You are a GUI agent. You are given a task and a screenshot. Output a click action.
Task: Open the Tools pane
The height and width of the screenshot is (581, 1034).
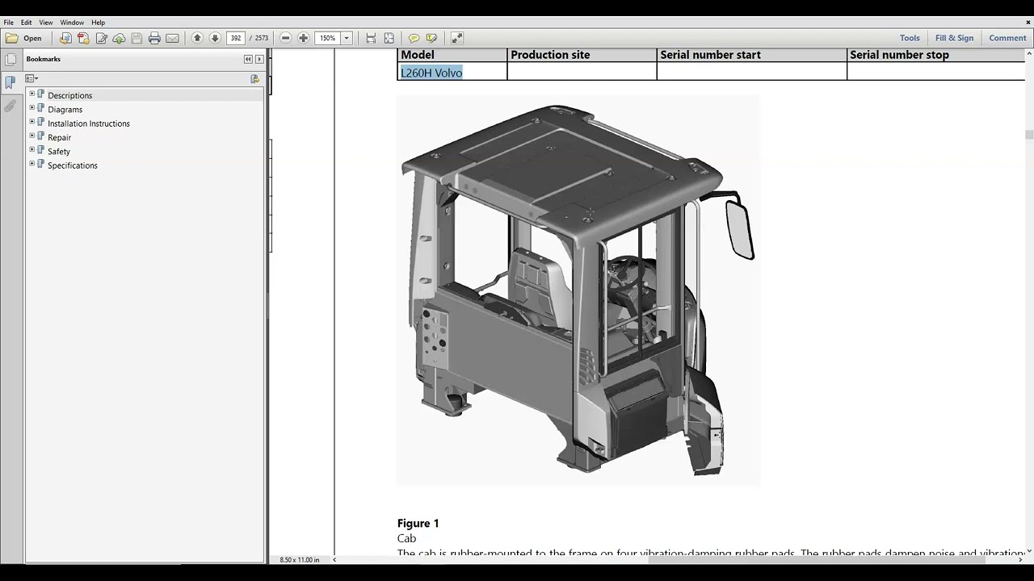(910, 38)
